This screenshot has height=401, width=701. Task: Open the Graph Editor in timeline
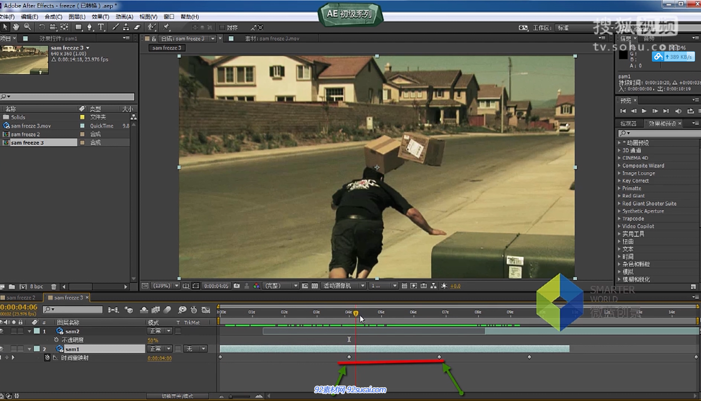[x=206, y=310]
